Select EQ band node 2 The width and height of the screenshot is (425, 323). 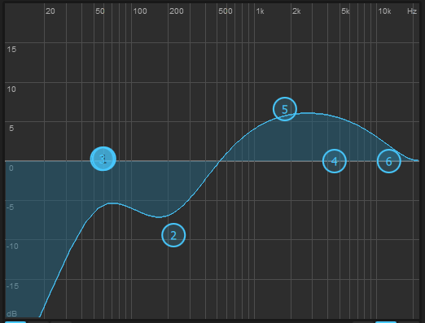click(x=173, y=235)
